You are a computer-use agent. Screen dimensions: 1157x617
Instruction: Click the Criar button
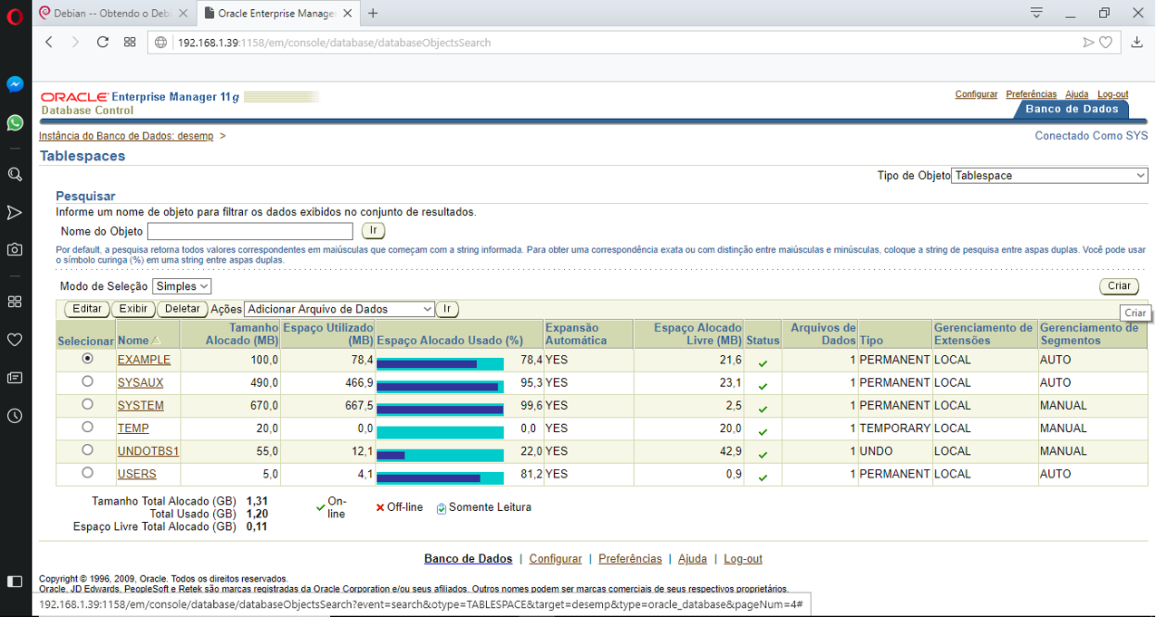[1119, 286]
